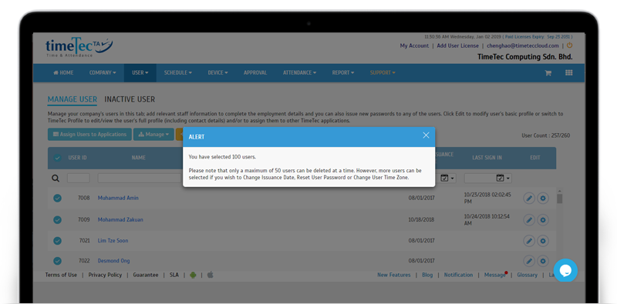Open the live chat bubble
The width and height of the screenshot is (617, 304).
(x=565, y=270)
